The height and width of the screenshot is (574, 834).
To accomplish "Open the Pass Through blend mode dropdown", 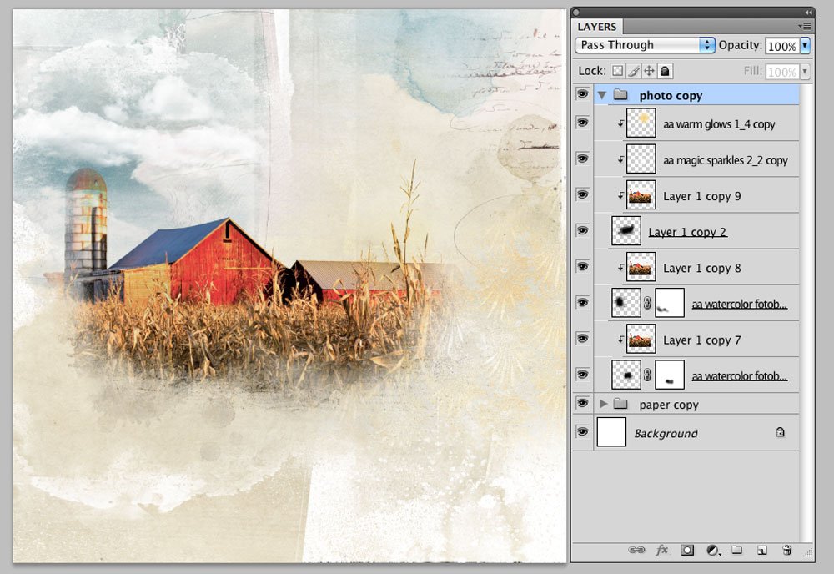I will [x=645, y=45].
